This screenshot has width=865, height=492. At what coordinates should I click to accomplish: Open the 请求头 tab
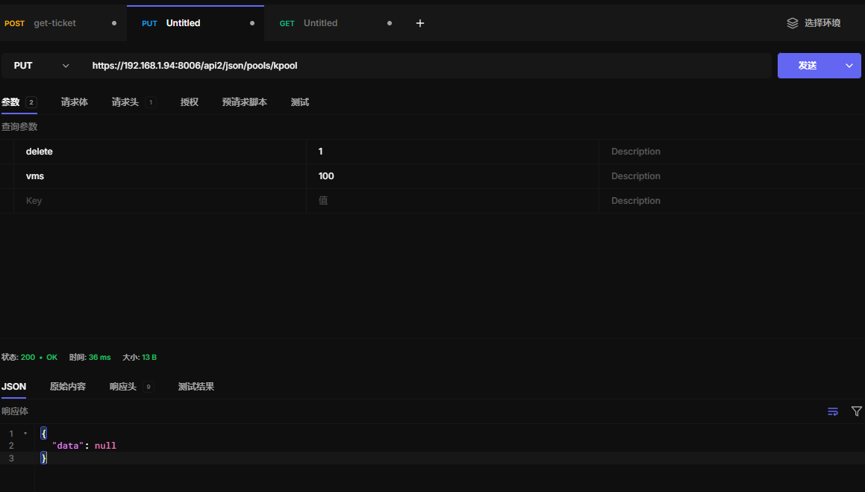(125, 102)
